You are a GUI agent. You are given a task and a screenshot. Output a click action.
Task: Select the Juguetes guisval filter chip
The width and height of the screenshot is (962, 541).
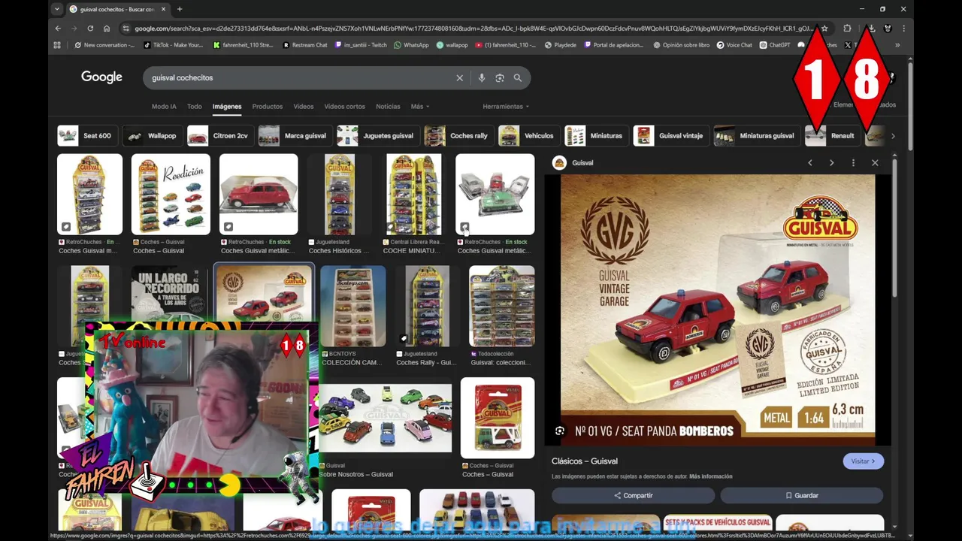(377, 136)
